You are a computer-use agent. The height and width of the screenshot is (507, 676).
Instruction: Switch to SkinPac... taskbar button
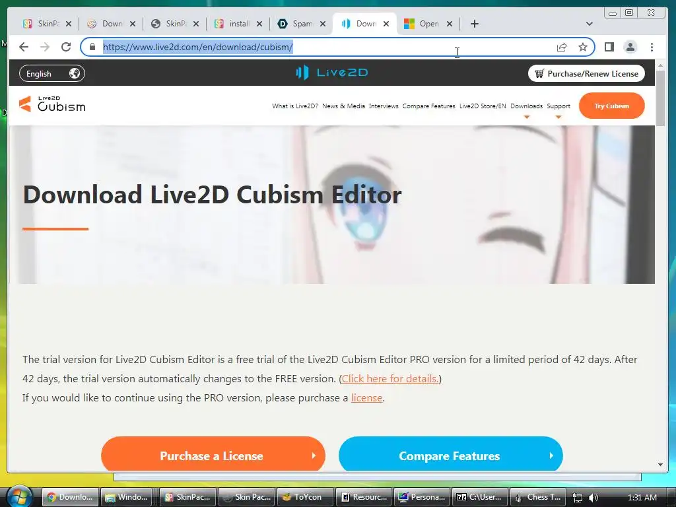[187, 497]
